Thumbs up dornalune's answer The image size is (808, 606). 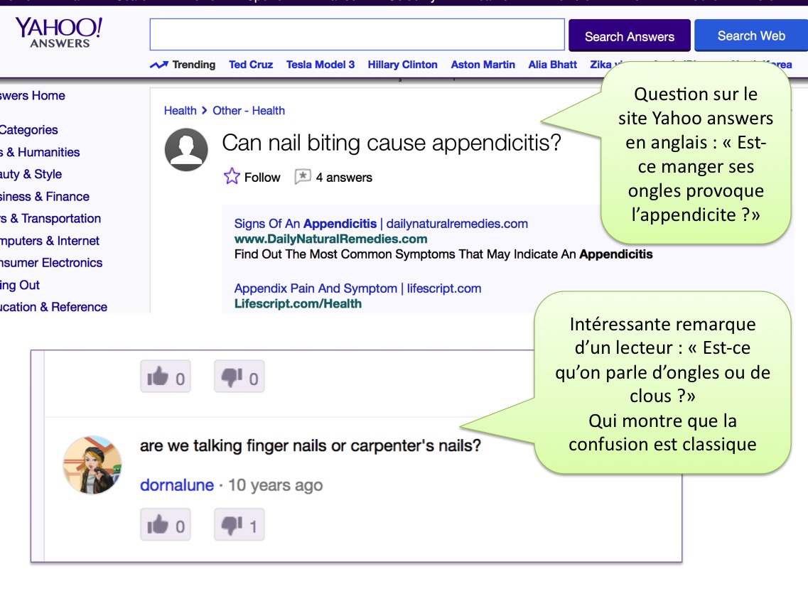(x=166, y=524)
